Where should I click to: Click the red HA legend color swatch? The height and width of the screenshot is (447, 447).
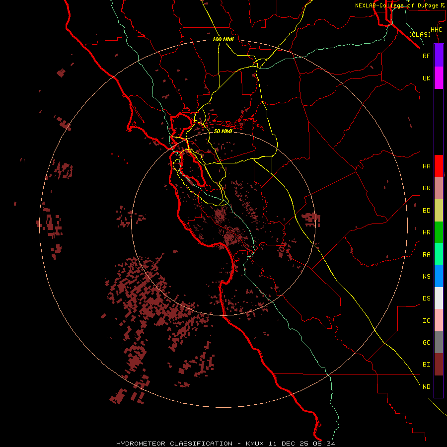point(439,166)
